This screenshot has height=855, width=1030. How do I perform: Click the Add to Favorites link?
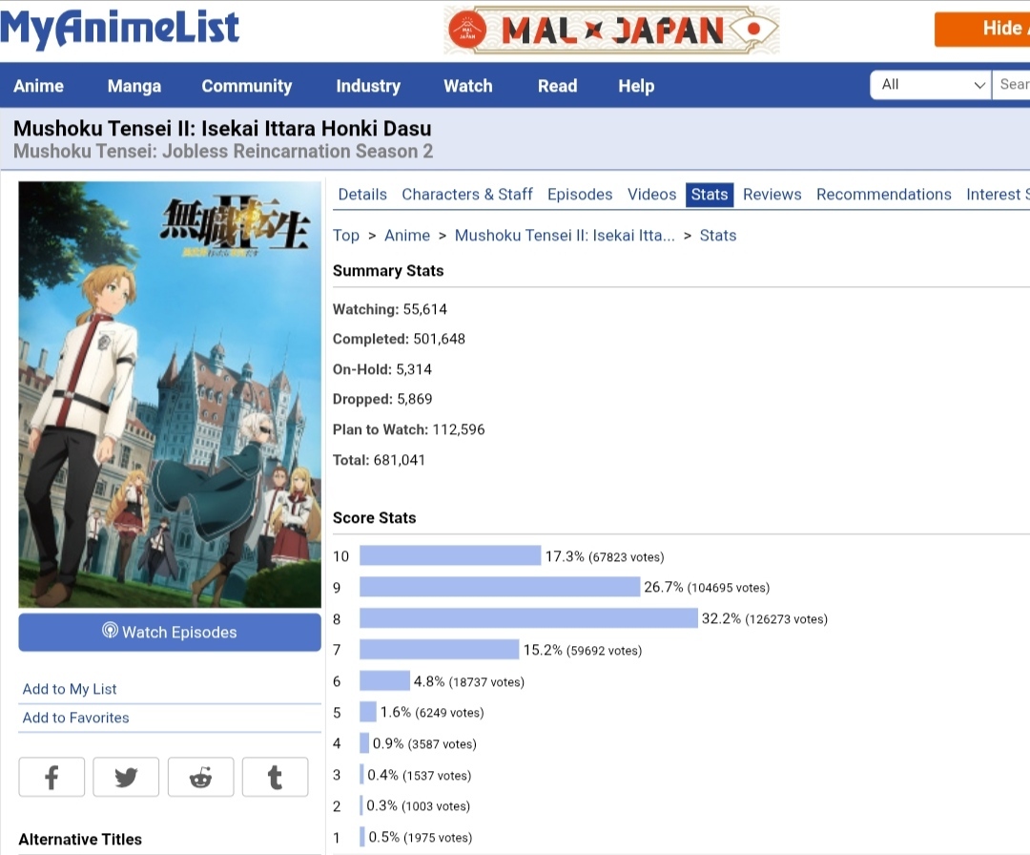[75, 718]
